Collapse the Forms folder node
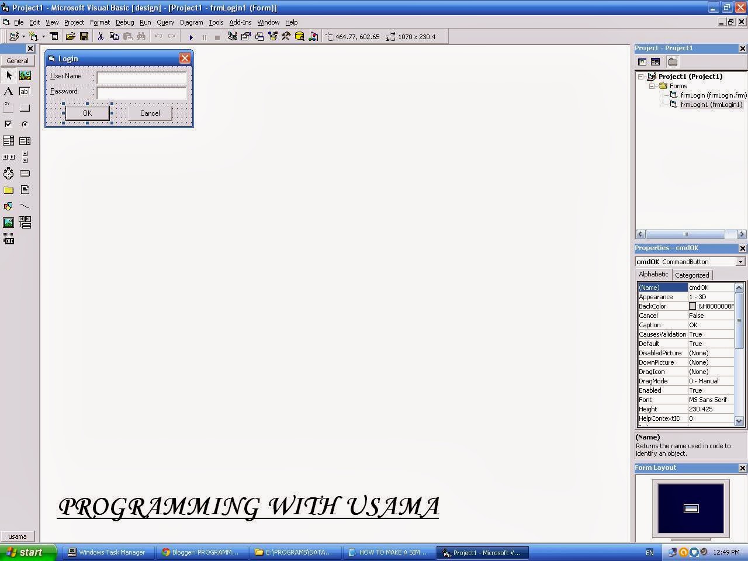The height and width of the screenshot is (561, 748). click(652, 86)
